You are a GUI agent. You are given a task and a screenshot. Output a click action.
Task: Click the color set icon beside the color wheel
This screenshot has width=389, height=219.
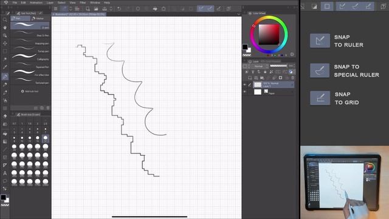tap(292, 54)
